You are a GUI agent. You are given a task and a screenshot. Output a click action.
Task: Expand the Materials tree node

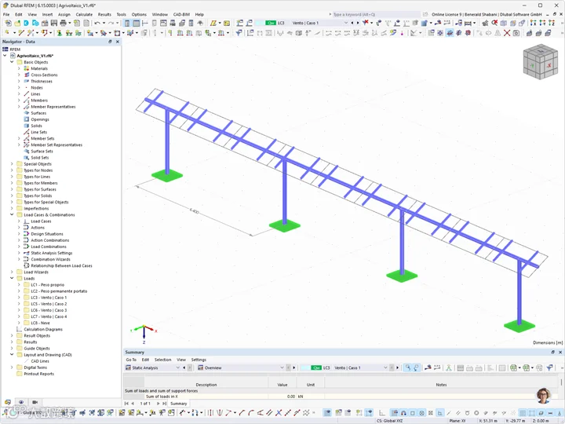[19, 68]
